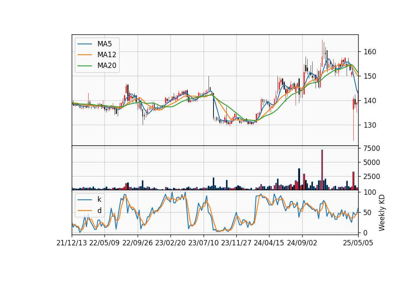Image resolution: width=398 pixels, height=286 pixels.
Task: Click the 5000 volume axis label
Action: click(371, 162)
